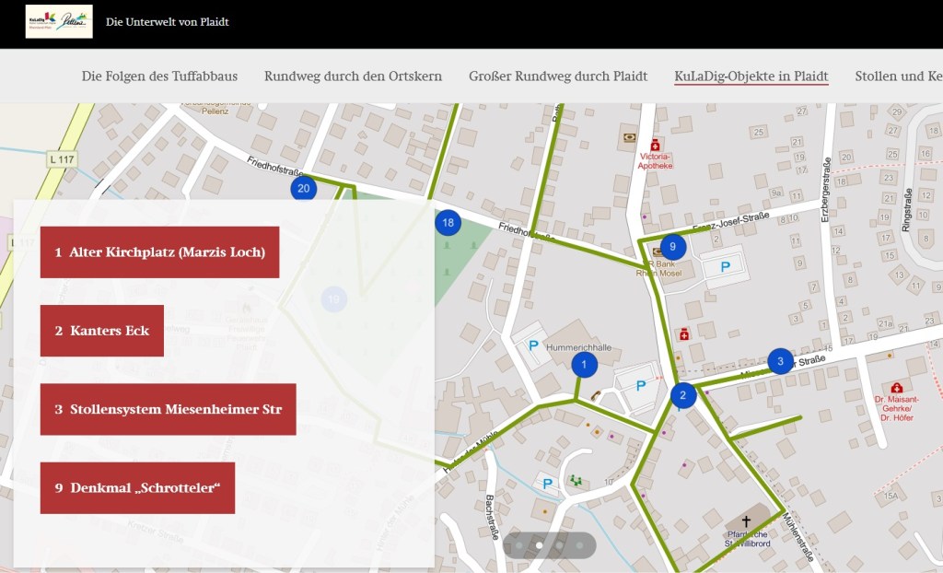
Task: Click marker 1 at Hummerichhalle
Action: [584, 365]
